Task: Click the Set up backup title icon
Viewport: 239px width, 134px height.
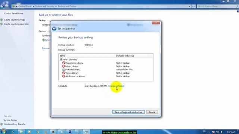Action: (x=59, y=29)
